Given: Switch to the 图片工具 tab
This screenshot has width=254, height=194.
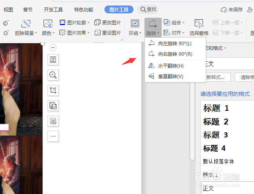Looking at the screenshot, I should (119, 9).
